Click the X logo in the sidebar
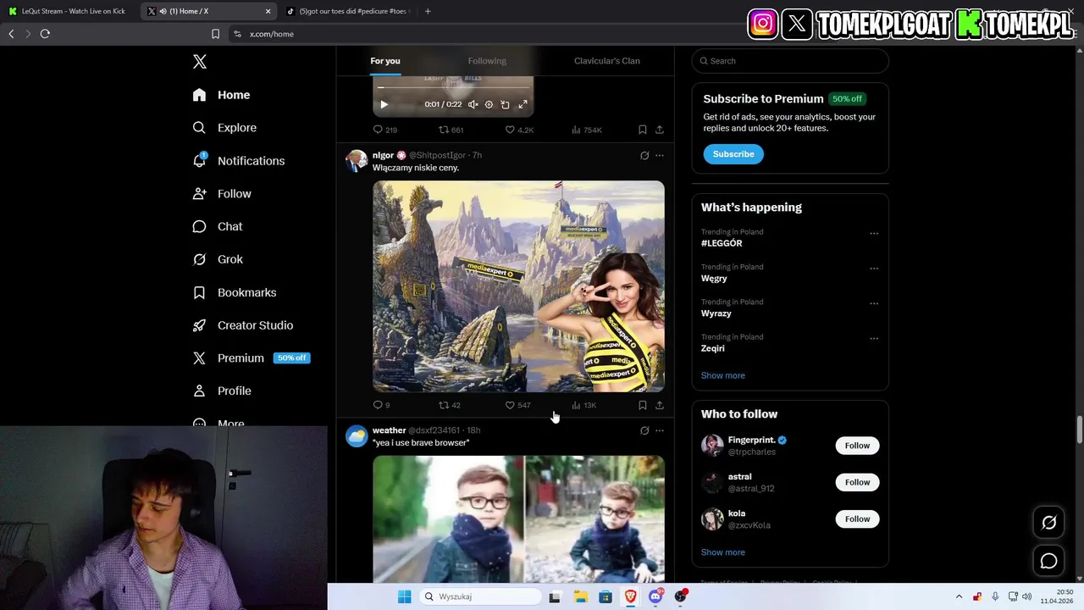 click(x=200, y=62)
